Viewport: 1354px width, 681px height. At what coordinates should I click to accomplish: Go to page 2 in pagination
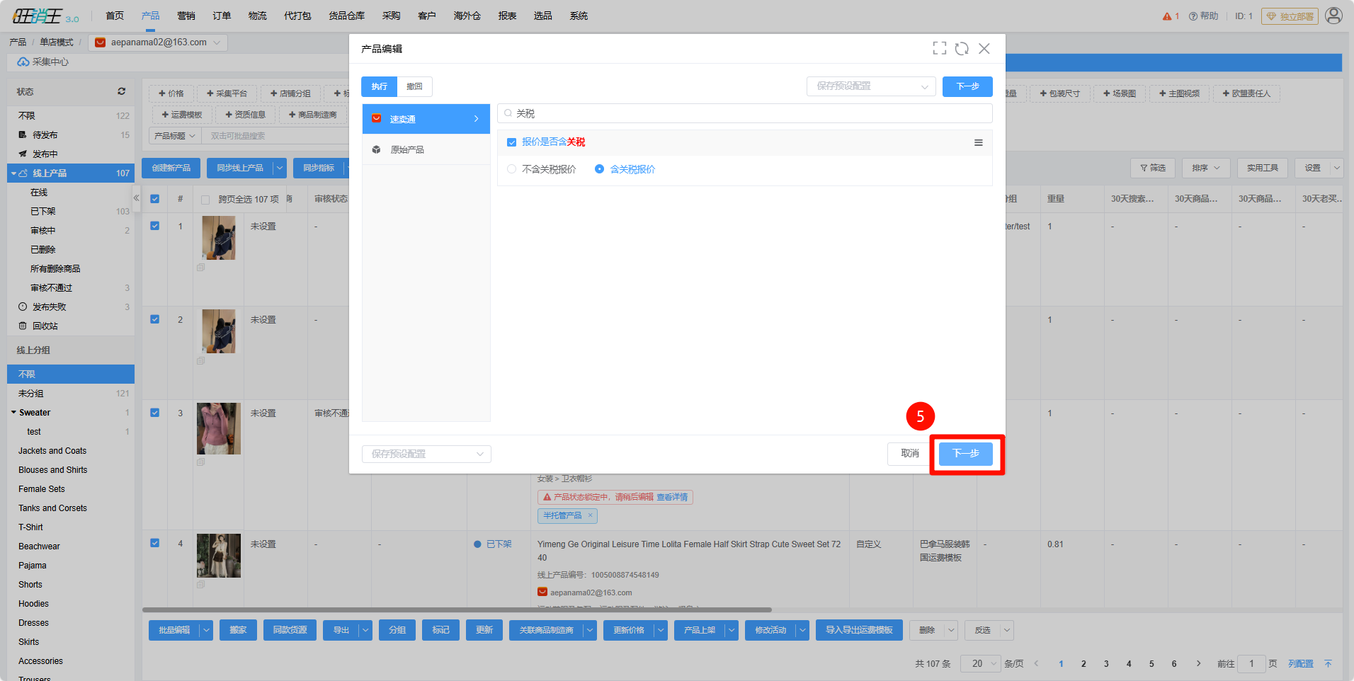point(1083,663)
